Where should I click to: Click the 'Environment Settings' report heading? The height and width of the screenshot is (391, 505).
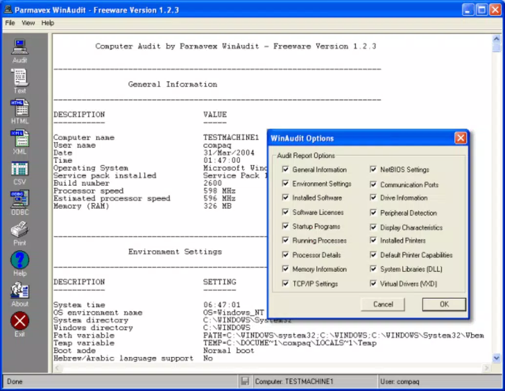175,251
